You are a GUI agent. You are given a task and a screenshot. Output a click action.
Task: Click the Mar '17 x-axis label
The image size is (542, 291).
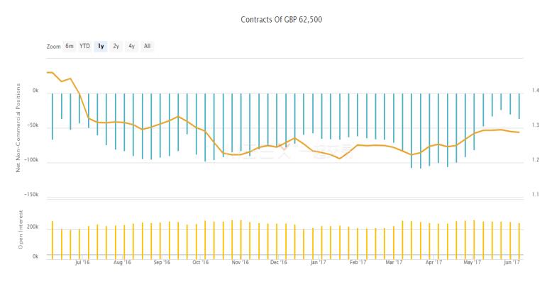pyautogui.click(x=394, y=262)
